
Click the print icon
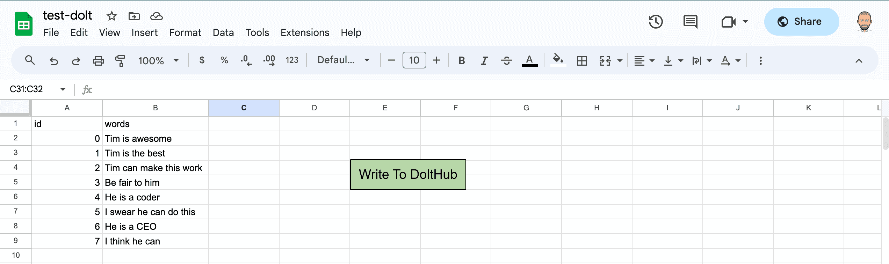click(98, 61)
